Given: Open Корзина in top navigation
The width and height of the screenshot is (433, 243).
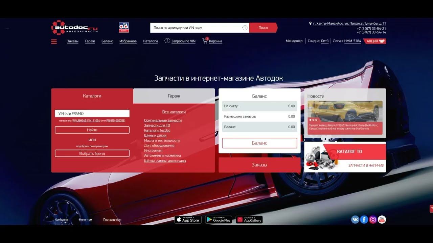Looking at the screenshot, I should (x=215, y=41).
